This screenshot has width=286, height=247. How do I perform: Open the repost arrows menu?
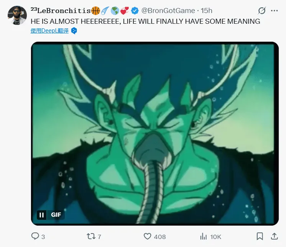click(x=91, y=236)
